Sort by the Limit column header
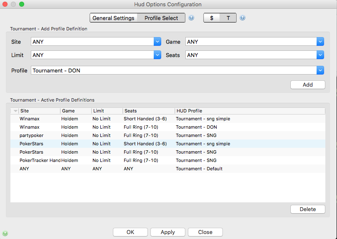 pyautogui.click(x=107, y=111)
